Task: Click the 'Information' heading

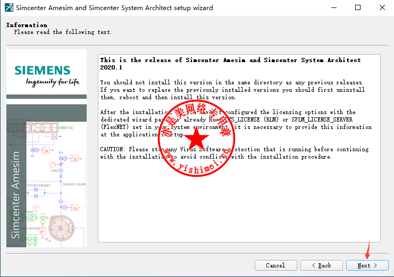Action: coord(27,25)
